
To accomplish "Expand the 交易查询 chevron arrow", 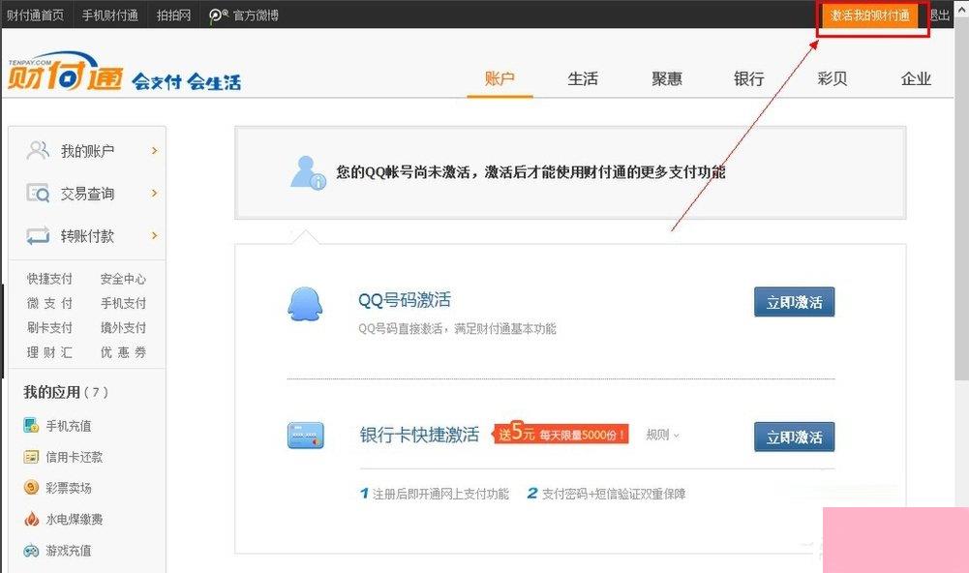I will coord(155,193).
